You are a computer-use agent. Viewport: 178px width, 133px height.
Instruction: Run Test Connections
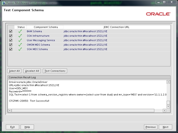[55, 71]
